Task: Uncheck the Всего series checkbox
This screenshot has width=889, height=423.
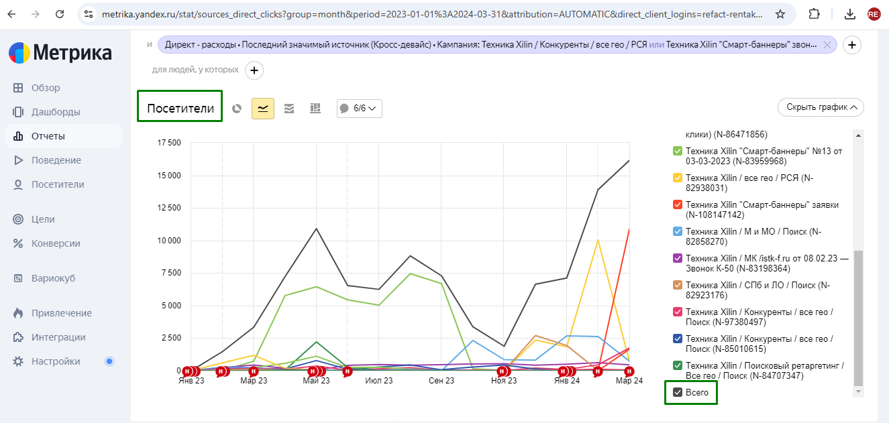Action: tap(678, 392)
